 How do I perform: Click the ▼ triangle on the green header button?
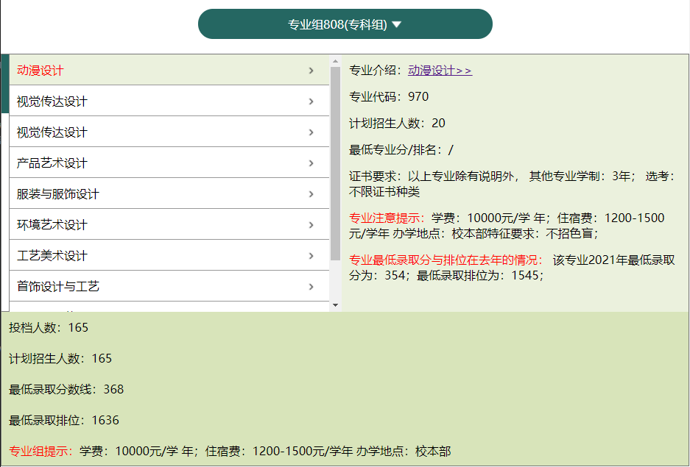397,23
